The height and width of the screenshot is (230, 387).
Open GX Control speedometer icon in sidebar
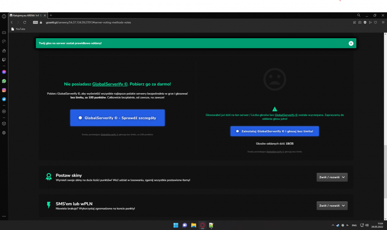[4, 41]
